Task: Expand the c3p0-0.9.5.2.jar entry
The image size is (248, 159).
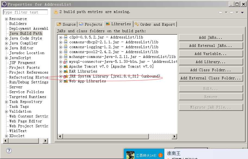Action: pos(61,38)
